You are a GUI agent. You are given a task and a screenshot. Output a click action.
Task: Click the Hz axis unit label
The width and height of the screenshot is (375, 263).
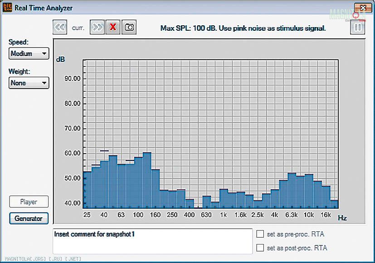click(342, 218)
